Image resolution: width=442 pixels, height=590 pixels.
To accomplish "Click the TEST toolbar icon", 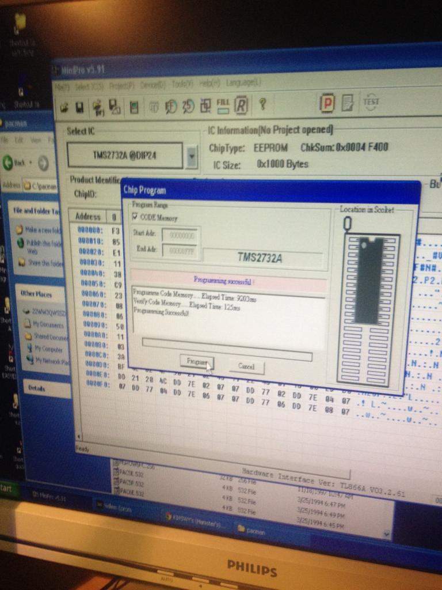I will 371,103.
